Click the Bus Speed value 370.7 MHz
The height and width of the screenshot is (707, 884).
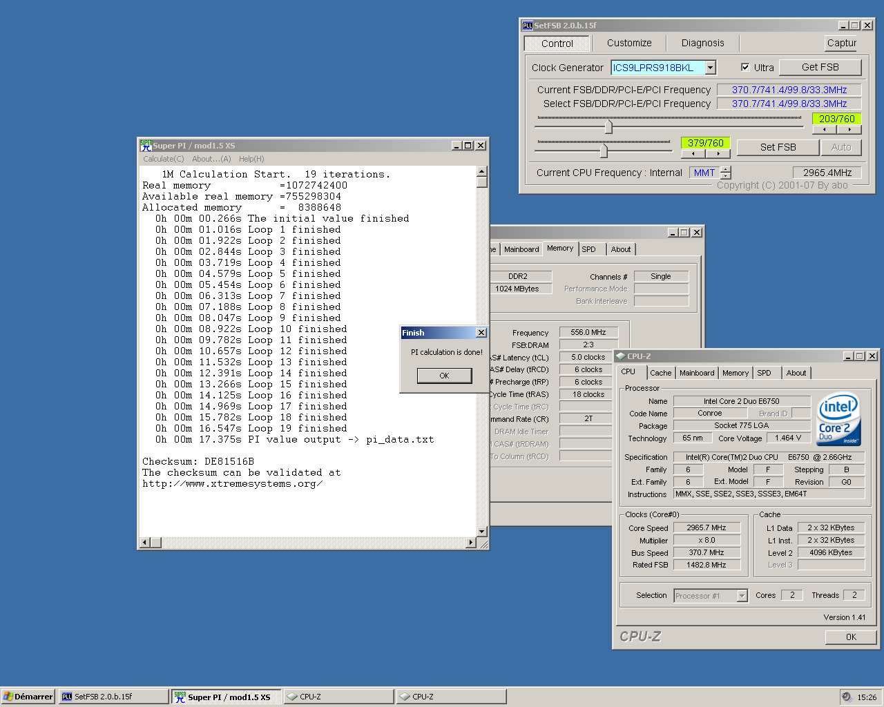point(707,552)
